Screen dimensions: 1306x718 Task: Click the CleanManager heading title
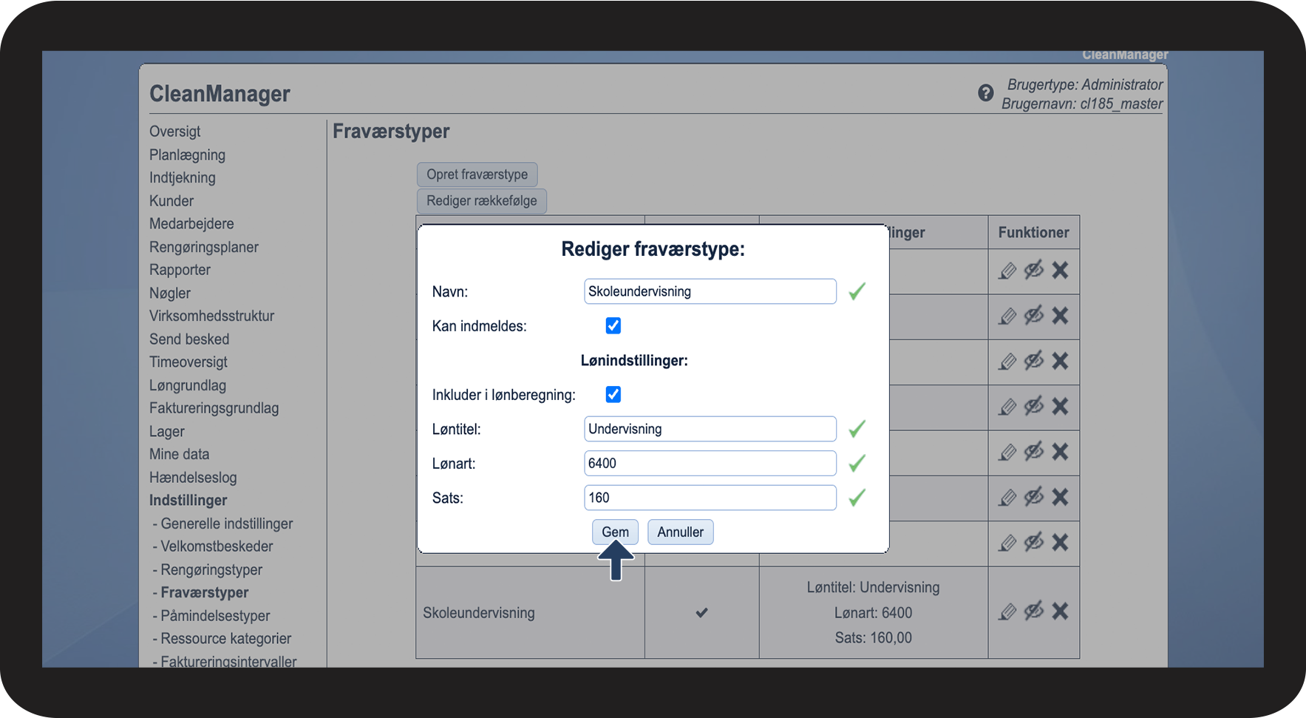[x=220, y=94]
